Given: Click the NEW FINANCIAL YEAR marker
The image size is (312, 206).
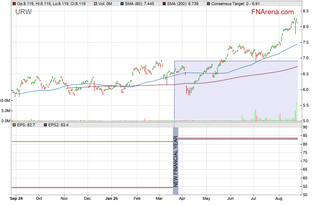Looking at the screenshot, I should pyautogui.click(x=176, y=161).
